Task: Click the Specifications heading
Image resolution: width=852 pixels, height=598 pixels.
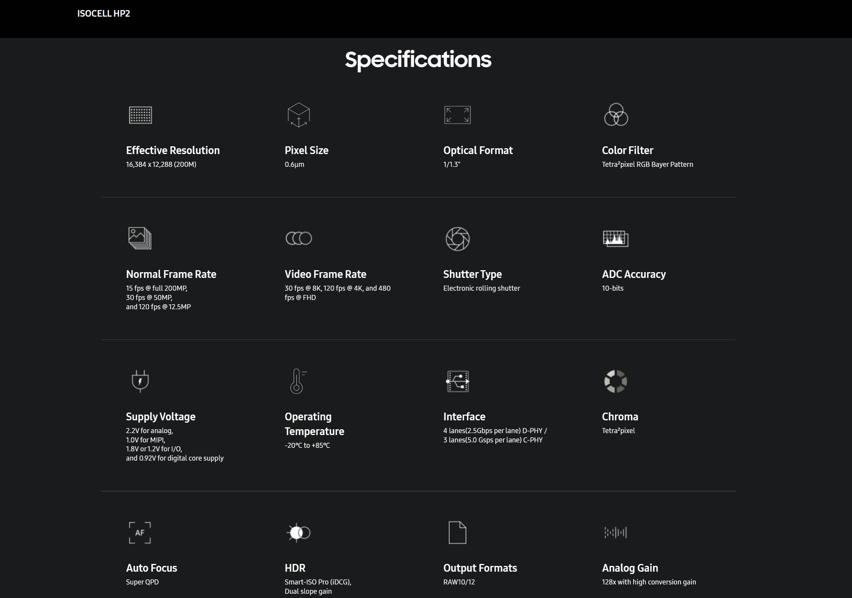Action: [x=418, y=60]
